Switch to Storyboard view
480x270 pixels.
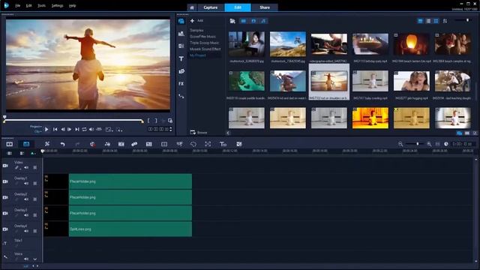click(10, 144)
